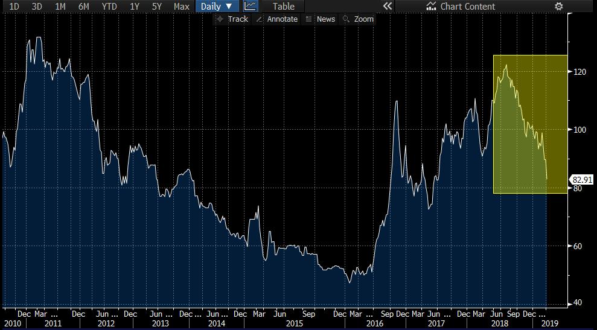Viewport: 597px width, 330px height.
Task: Select the 1D time range
Action: click(14, 7)
